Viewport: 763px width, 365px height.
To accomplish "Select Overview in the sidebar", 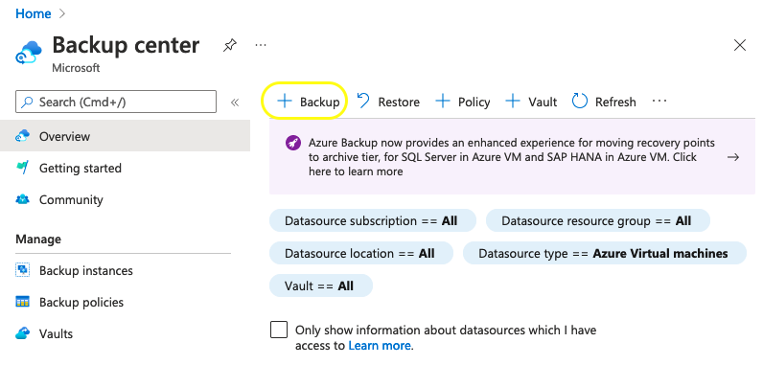I will pyautogui.click(x=125, y=136).
